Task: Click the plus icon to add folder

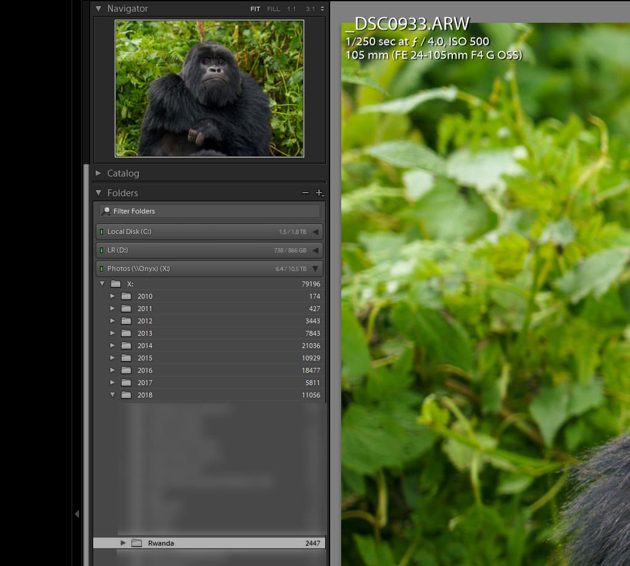Action: (319, 193)
